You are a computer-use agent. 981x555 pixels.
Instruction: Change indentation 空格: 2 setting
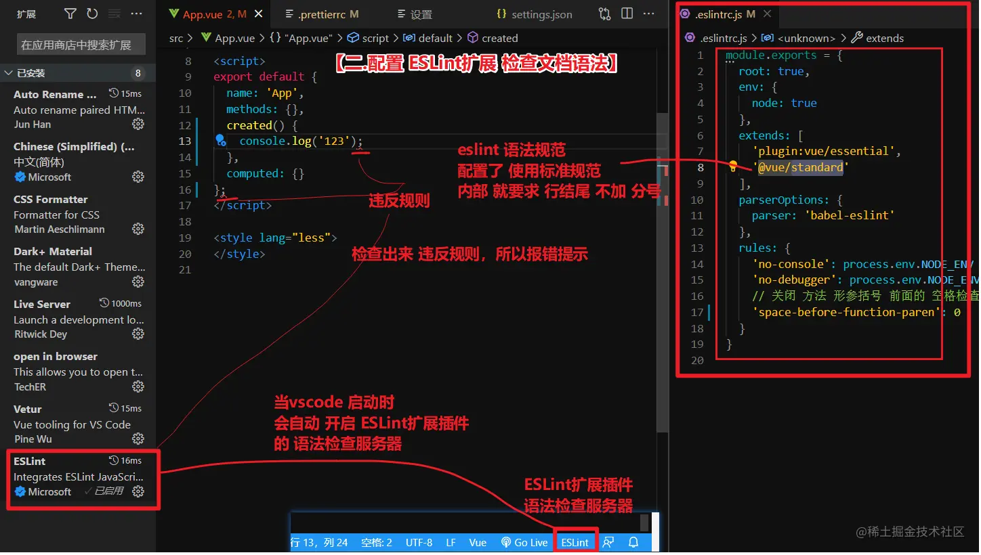click(377, 542)
